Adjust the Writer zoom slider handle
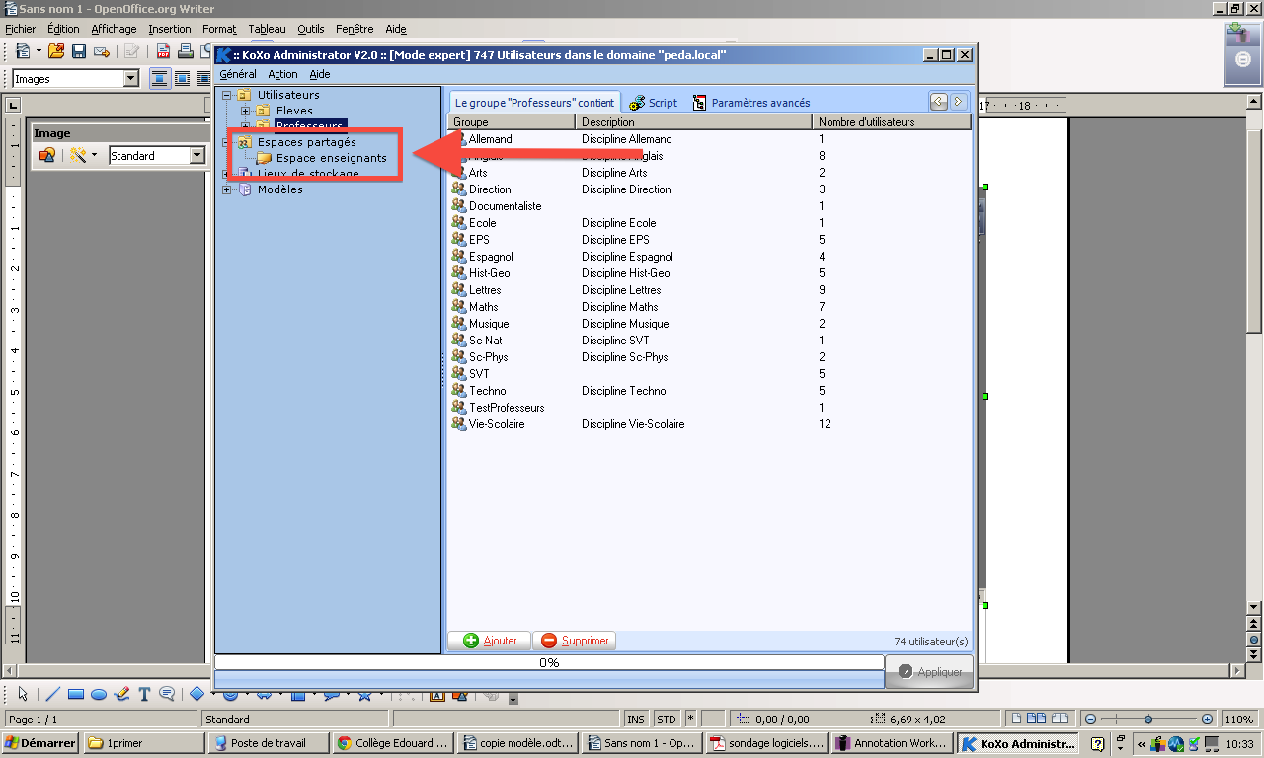Image resolution: width=1264 pixels, height=758 pixels. (x=1147, y=720)
